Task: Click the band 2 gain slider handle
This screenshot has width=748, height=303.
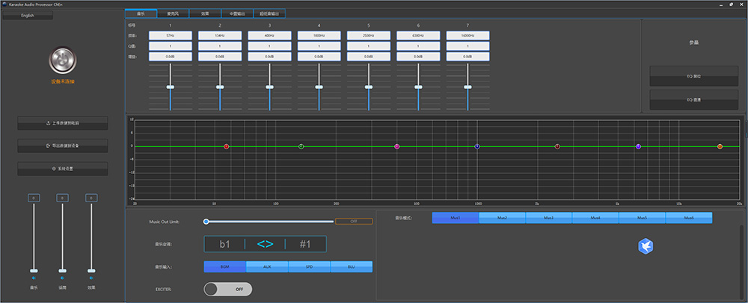Action: [x=220, y=87]
